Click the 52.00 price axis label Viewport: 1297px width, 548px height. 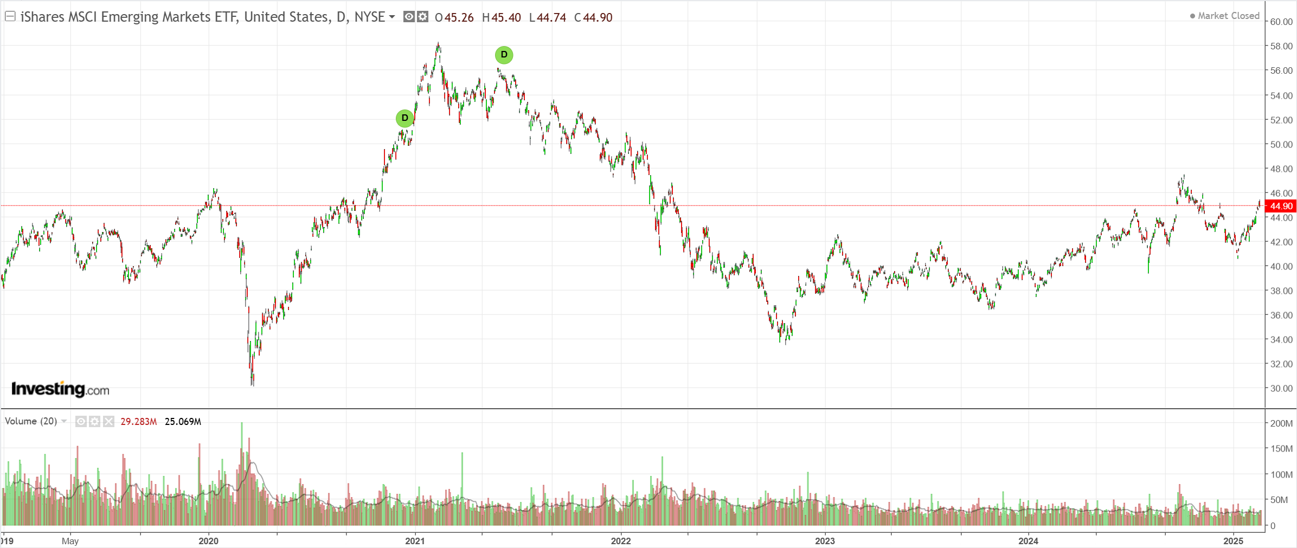(x=1281, y=120)
